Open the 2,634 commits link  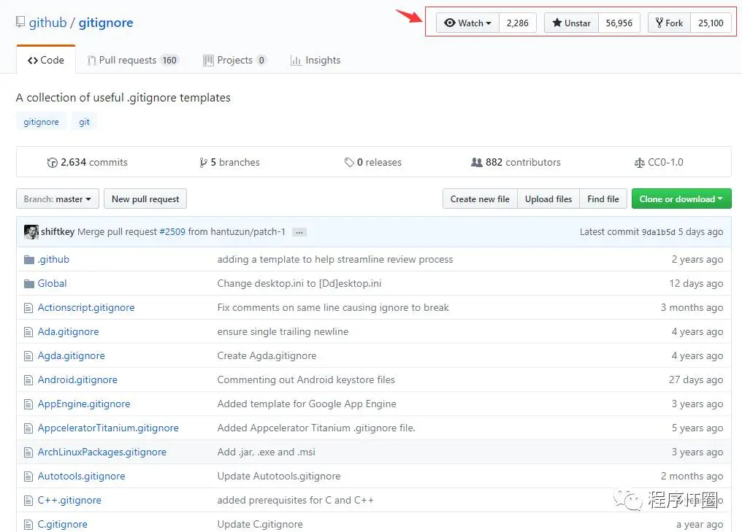(88, 162)
